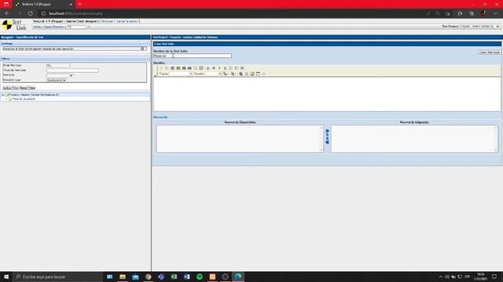Click the Cerrar la sesión link

pos(127,21)
